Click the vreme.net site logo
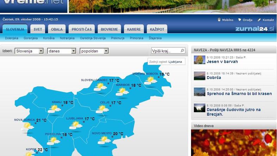277x156 pixels. 33,2
